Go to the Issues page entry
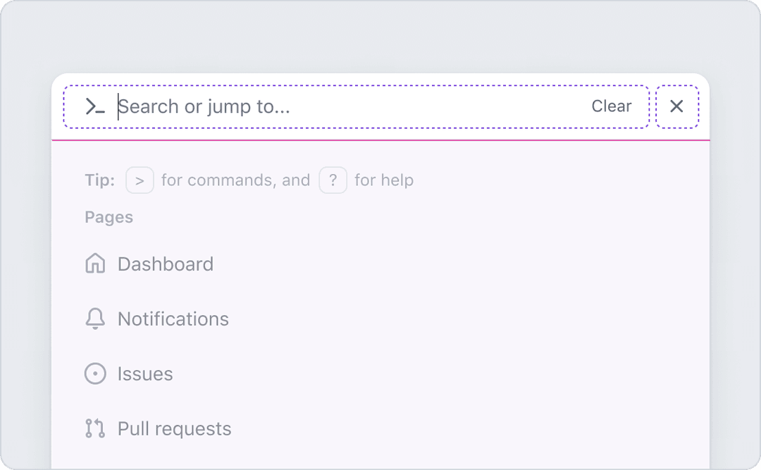 380,374
